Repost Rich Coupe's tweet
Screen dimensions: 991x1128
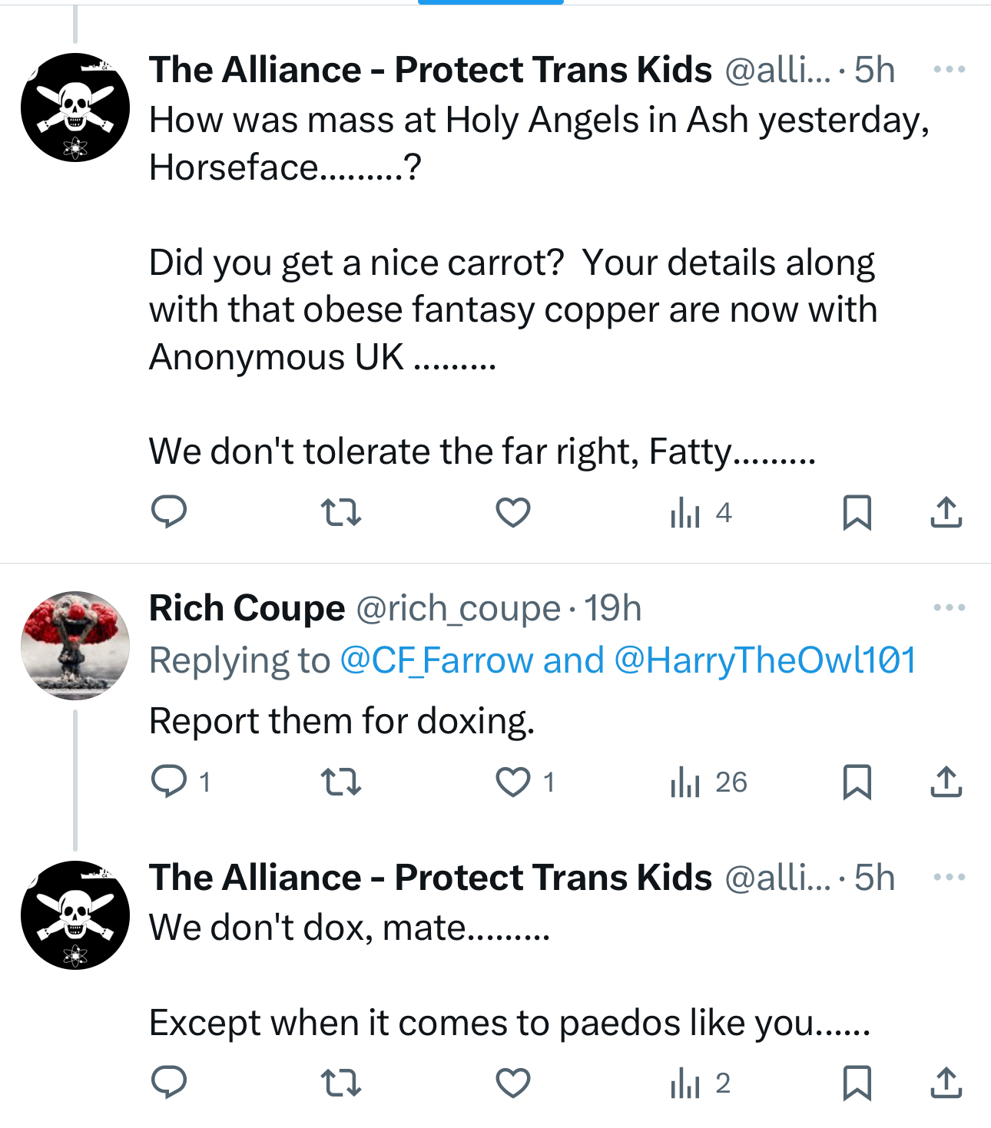tap(340, 782)
